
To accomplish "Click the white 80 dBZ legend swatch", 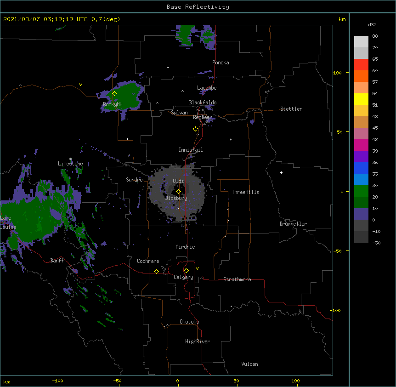I will [361, 42].
